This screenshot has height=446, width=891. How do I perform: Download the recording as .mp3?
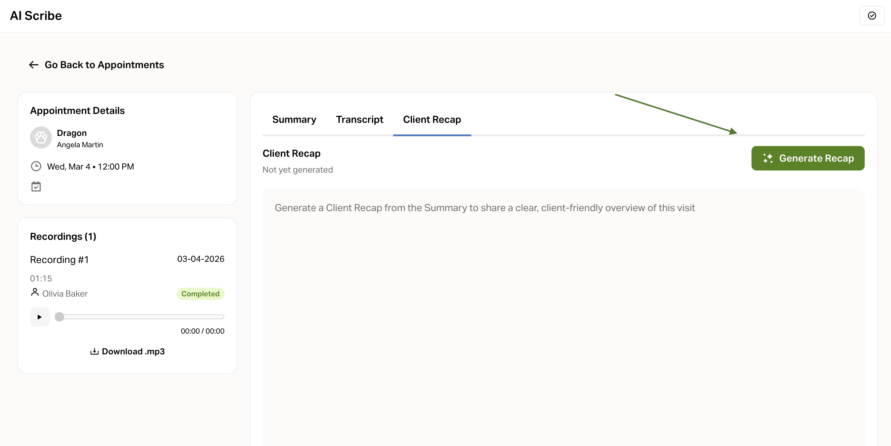click(133, 351)
